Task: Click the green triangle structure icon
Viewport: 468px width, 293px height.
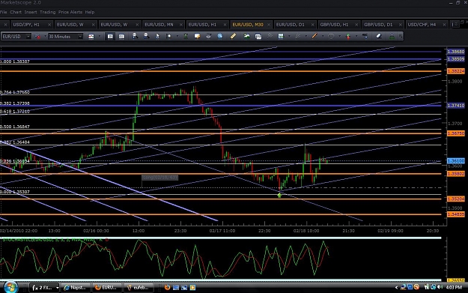Action: click(392, 36)
